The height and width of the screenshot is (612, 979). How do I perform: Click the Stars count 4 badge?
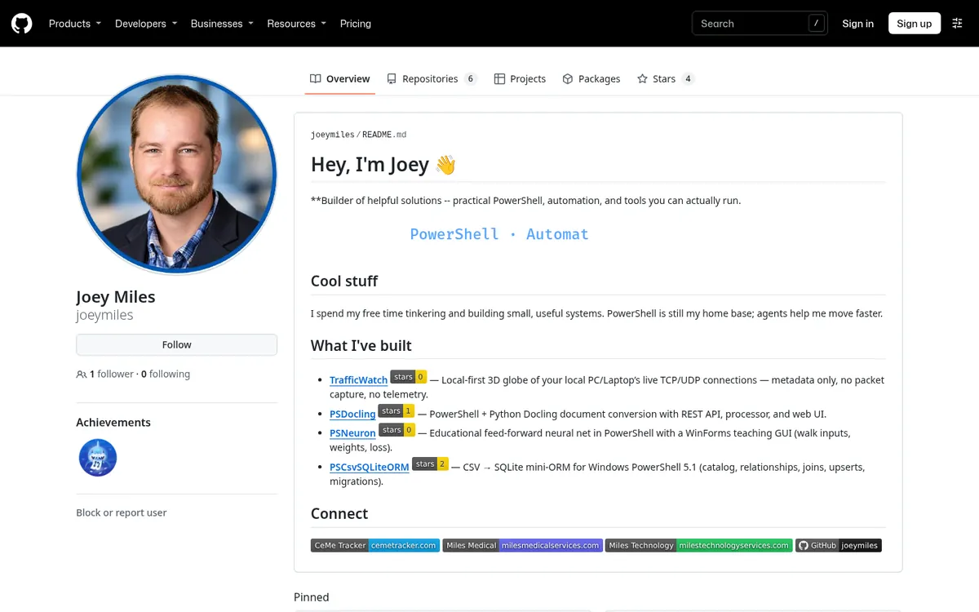(688, 79)
